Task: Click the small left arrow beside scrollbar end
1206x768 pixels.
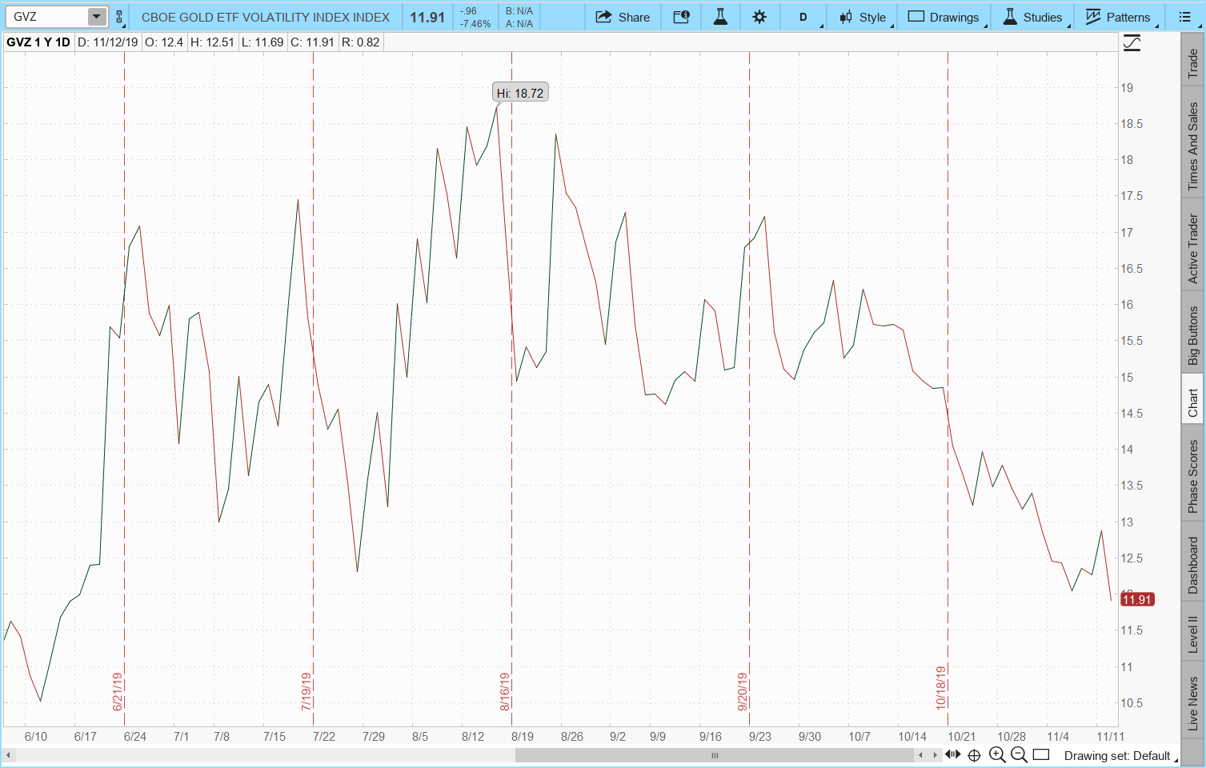Action: click(921, 755)
